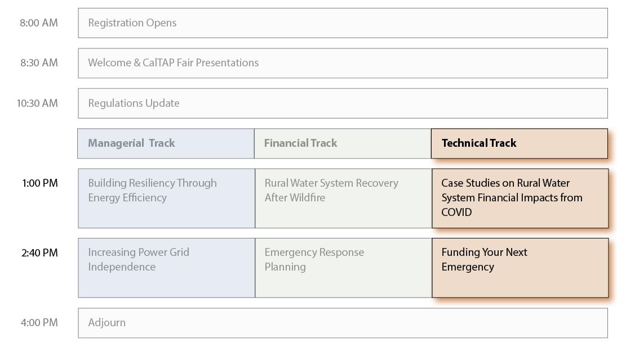Open Welcome & CalTAP Fair Presentations
The image size is (617, 347).
pos(343,63)
